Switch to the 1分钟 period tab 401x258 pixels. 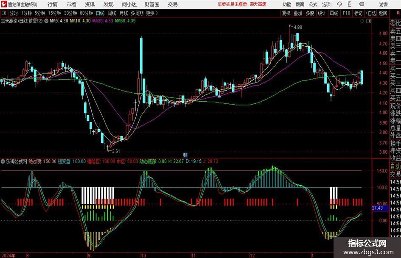coord(26,13)
